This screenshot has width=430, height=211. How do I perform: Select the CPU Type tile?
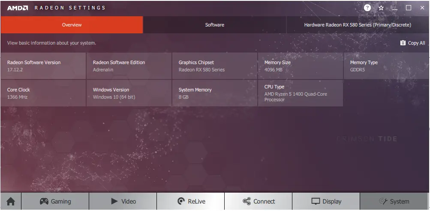coord(300,93)
